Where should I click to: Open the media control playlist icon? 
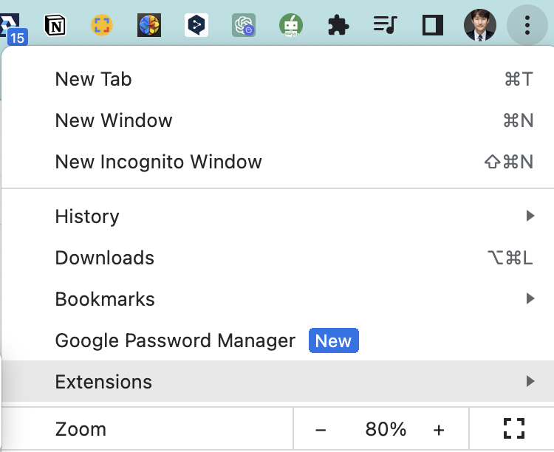385,25
